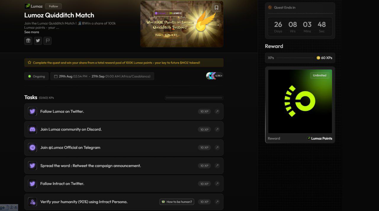Viewport: 379px width, 211px height.
Task: Click Telegram icon for Join @Lumoz Official task
Action: [x=33, y=147]
